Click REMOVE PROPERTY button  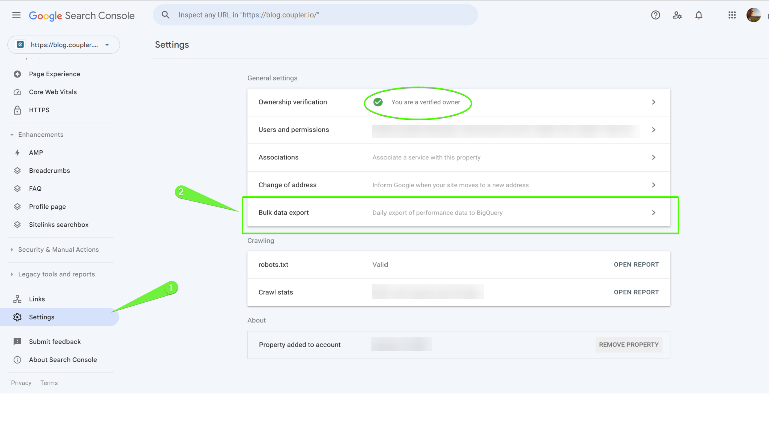[x=629, y=345]
